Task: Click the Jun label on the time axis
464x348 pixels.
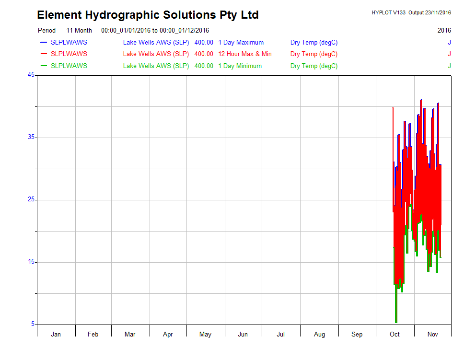Action: tap(243, 334)
